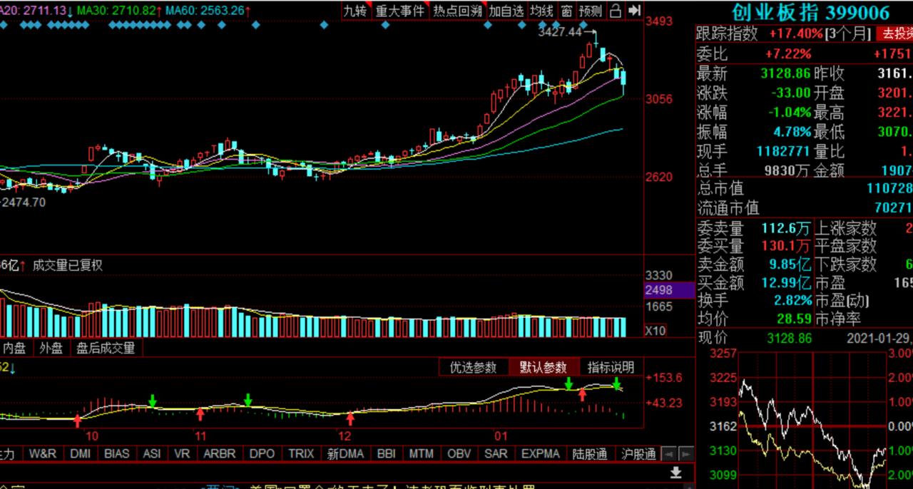Open 指标说明 indicator explanation
The width and height of the screenshot is (913, 489).
tap(611, 367)
